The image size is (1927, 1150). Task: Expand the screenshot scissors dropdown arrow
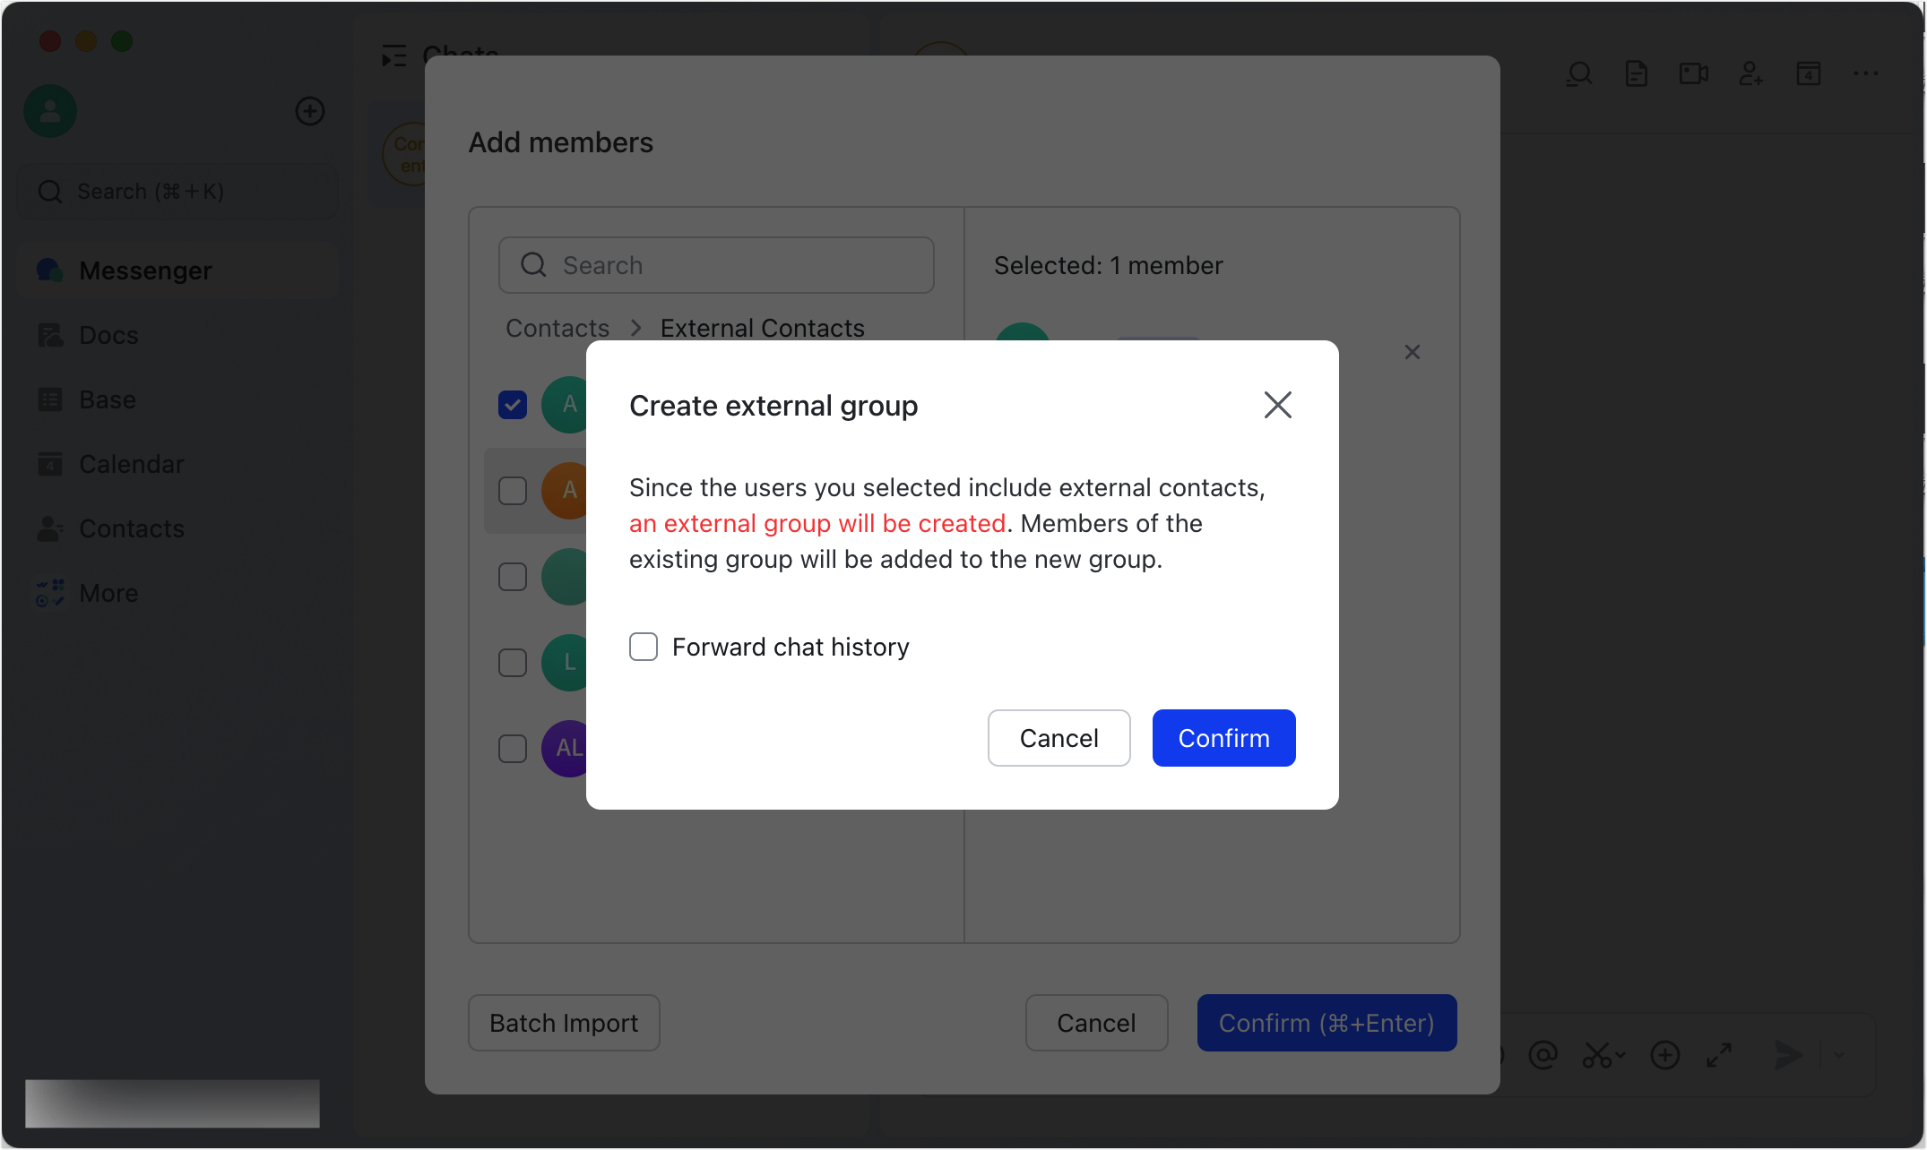(x=1620, y=1055)
